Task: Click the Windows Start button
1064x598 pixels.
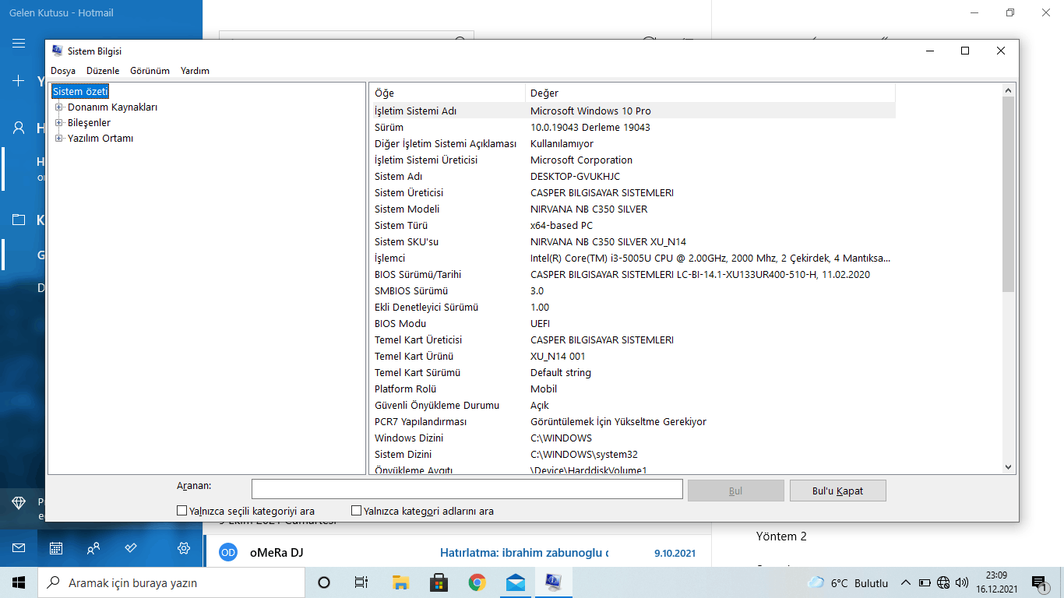Action: click(x=19, y=582)
